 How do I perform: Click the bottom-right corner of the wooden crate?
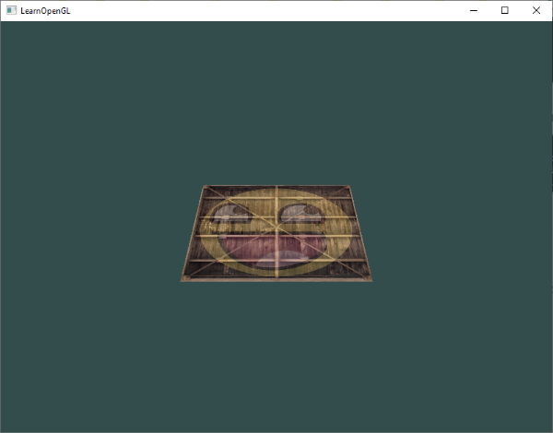pyautogui.click(x=369, y=279)
